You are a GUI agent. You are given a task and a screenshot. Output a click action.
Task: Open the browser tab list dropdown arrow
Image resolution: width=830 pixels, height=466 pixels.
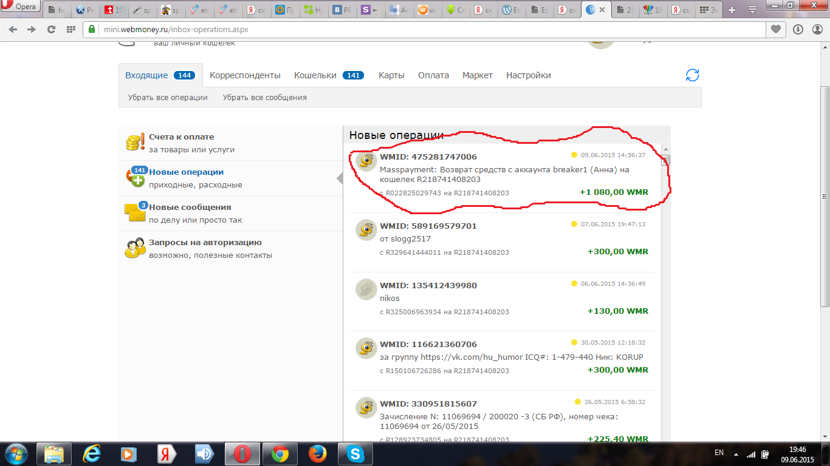(x=752, y=10)
